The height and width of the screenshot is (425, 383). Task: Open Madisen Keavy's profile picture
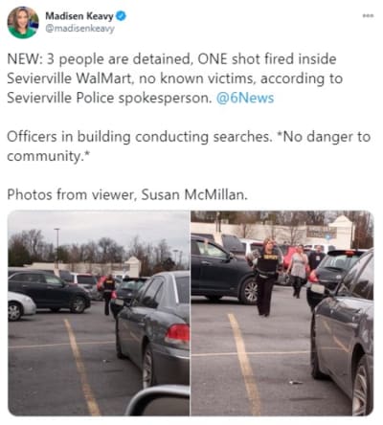coord(23,22)
